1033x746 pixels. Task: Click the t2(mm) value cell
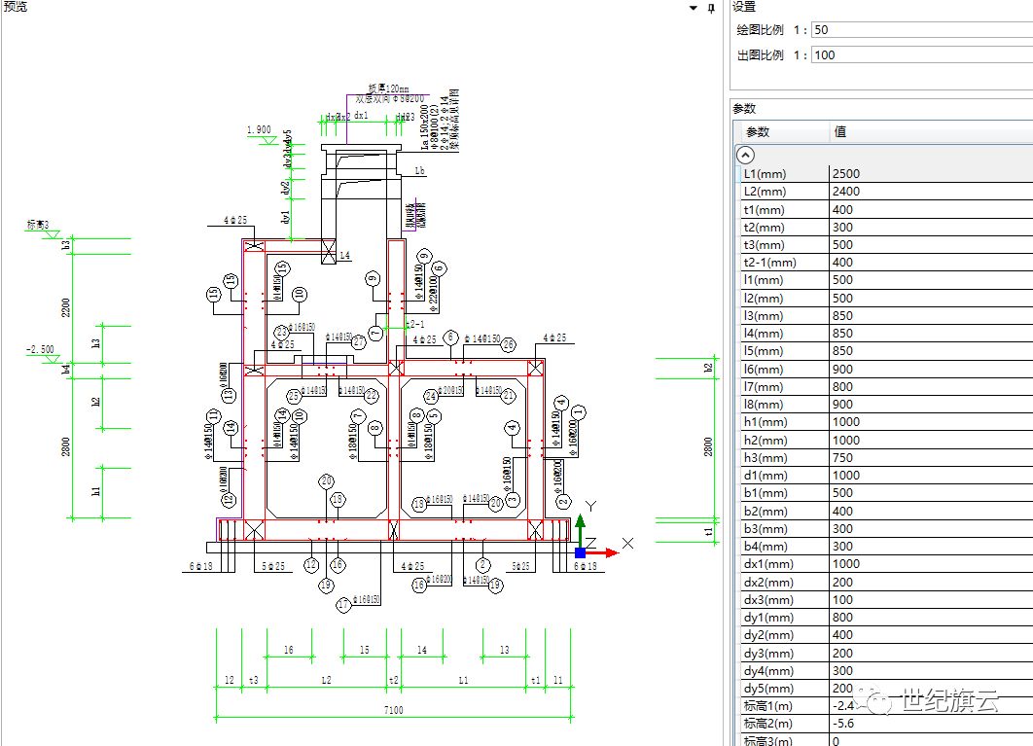pos(931,228)
